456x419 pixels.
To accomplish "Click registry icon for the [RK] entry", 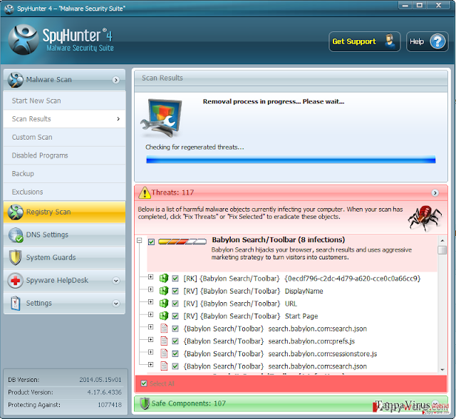I will [164, 279].
